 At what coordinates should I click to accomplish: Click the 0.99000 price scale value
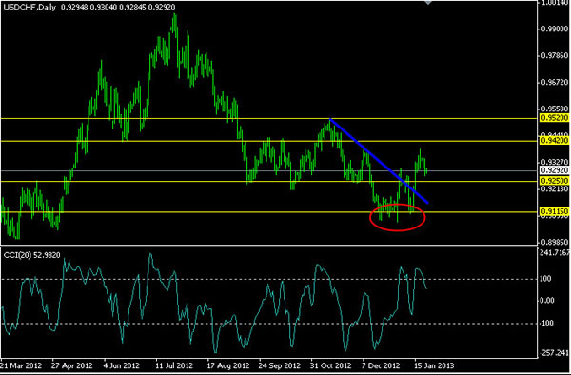[554, 29]
